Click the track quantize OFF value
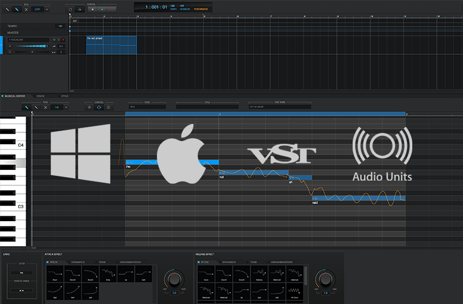The image size is (463, 304). 37,10
